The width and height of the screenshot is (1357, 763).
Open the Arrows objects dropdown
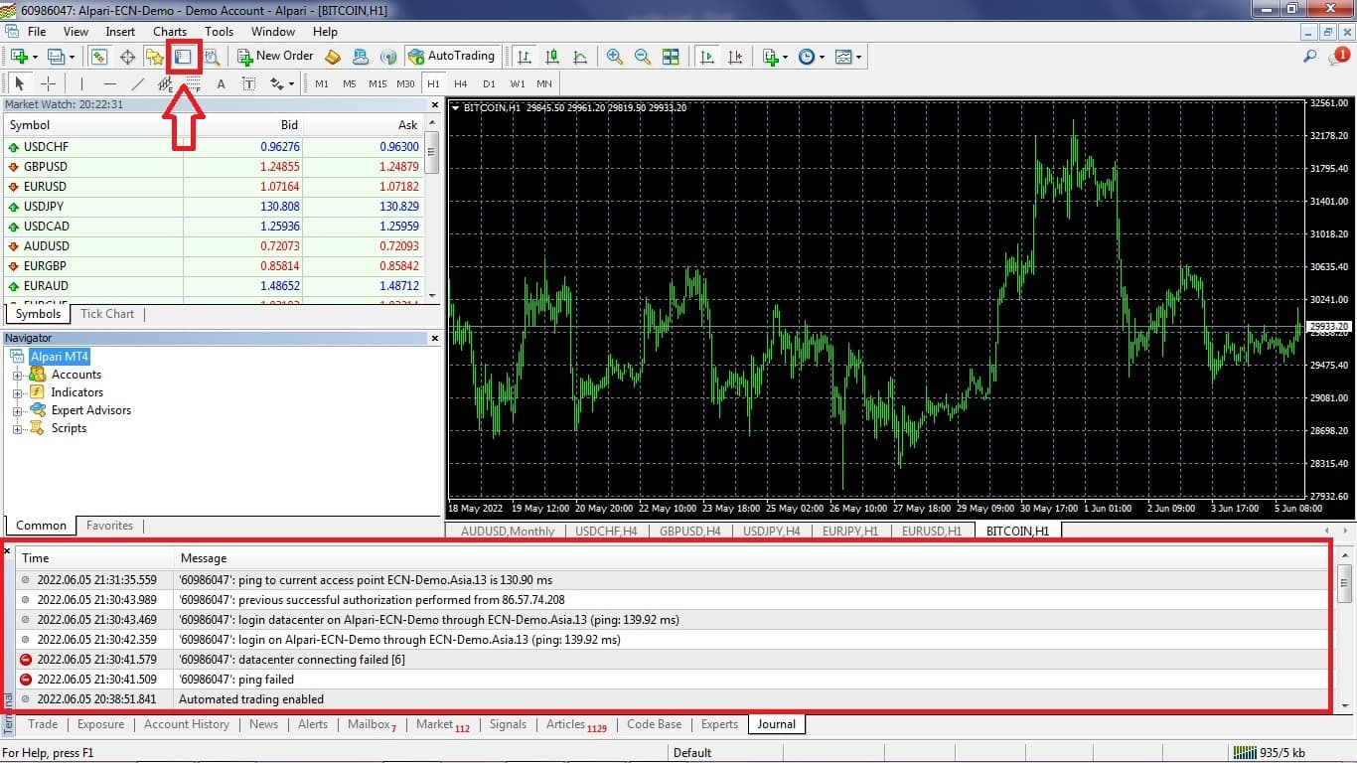pyautogui.click(x=291, y=83)
